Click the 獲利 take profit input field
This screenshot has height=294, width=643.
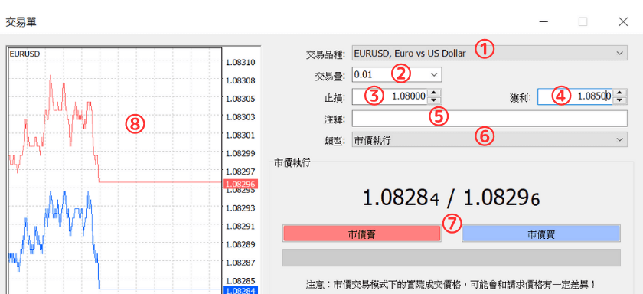click(576, 96)
